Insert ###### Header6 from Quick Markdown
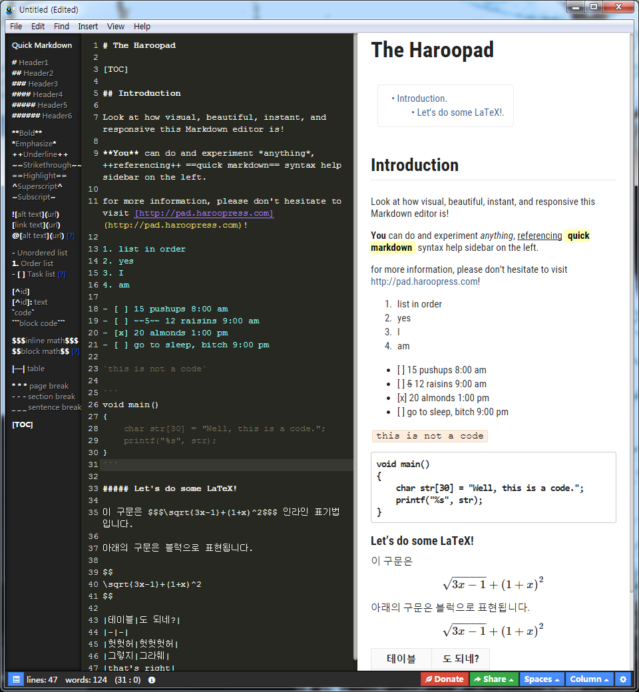 (x=42, y=116)
